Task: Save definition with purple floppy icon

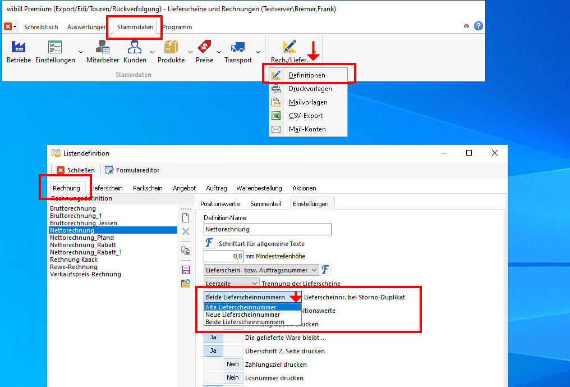Action: coord(186,270)
